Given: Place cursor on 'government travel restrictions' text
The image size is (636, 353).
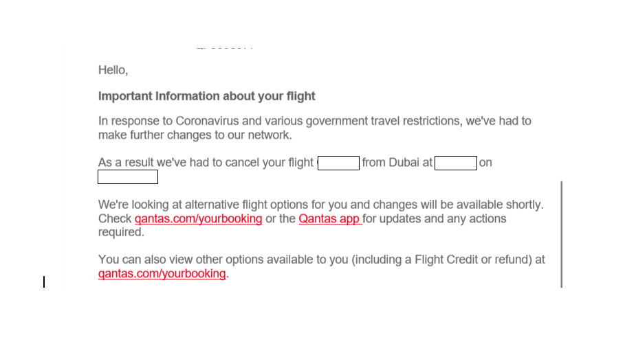Looking at the screenshot, I should tap(384, 122).
